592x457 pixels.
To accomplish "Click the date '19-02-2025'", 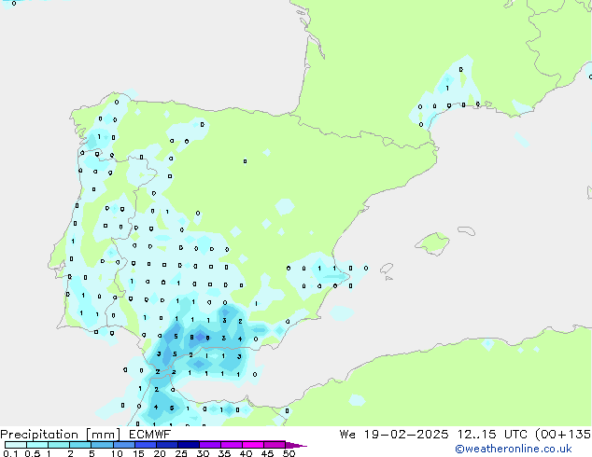I will 406,435.
